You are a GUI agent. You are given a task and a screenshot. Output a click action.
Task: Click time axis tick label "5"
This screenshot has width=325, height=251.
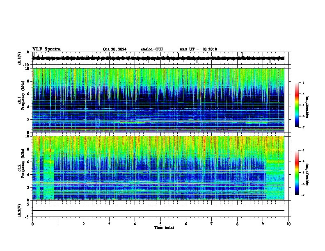[x=160, y=224]
